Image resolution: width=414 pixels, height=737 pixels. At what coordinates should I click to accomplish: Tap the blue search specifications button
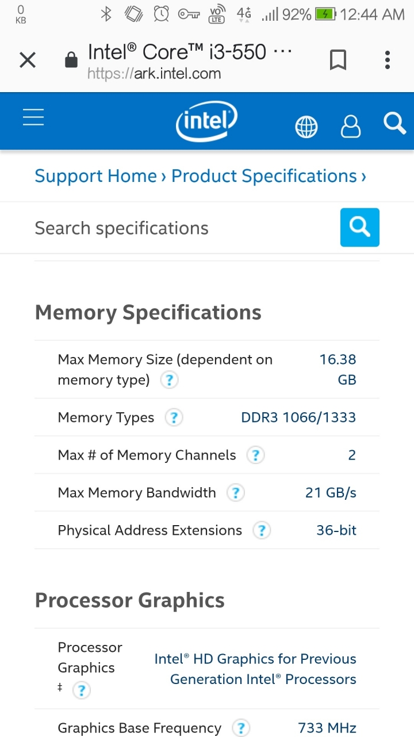tap(360, 227)
